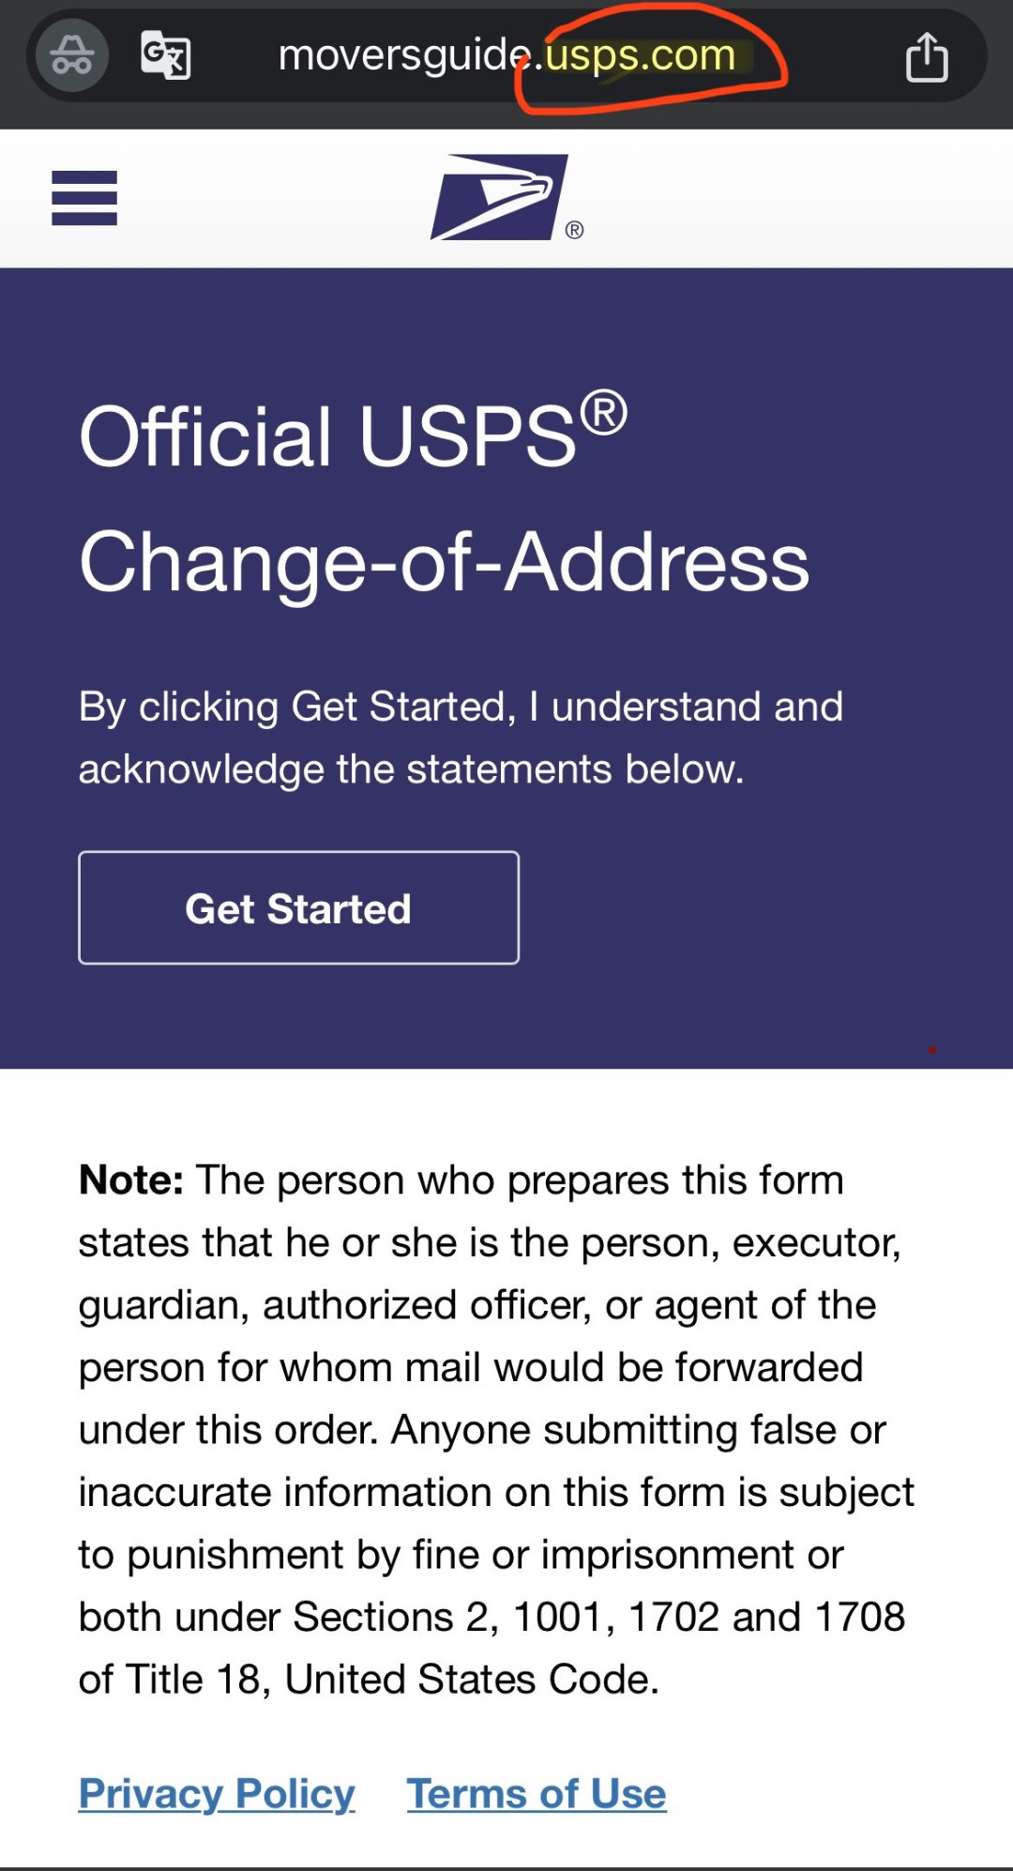This screenshot has height=1871, width=1013.
Task: Tap the incognito mode icon
Action: pos(72,55)
